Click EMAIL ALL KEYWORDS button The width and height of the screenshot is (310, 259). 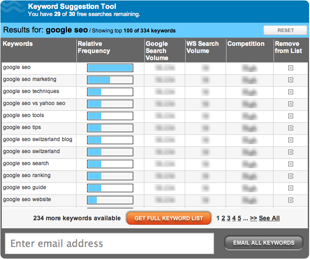(x=264, y=243)
